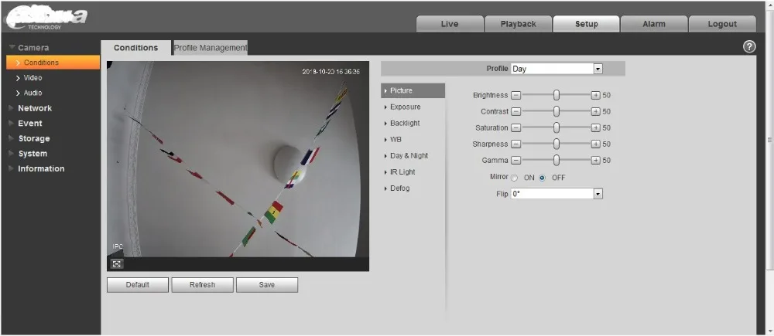Click the fullscreen icon below the video preview
Image resolution: width=774 pixels, height=336 pixels.
click(x=117, y=264)
